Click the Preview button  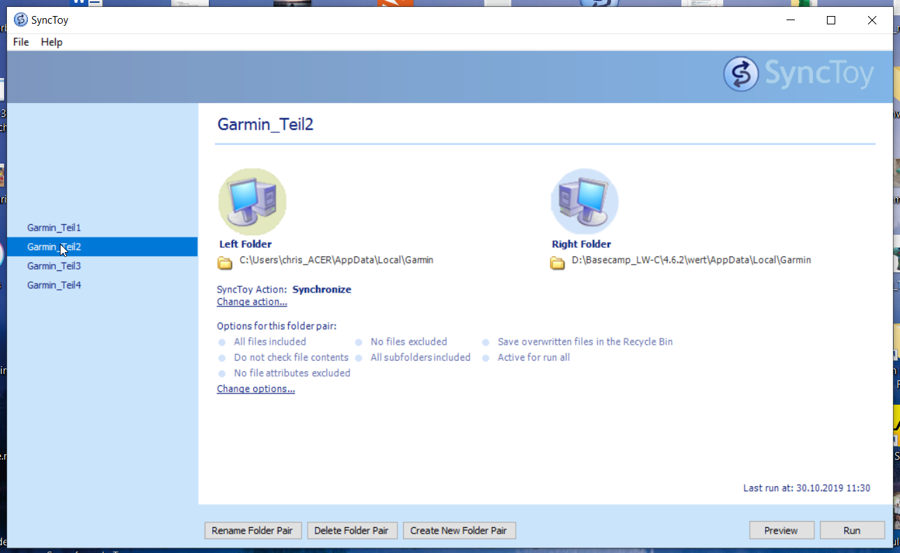(x=781, y=531)
